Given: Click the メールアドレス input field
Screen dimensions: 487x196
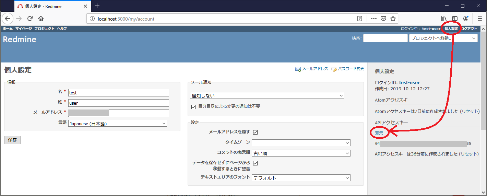Looking at the screenshot, I should click(x=119, y=113).
